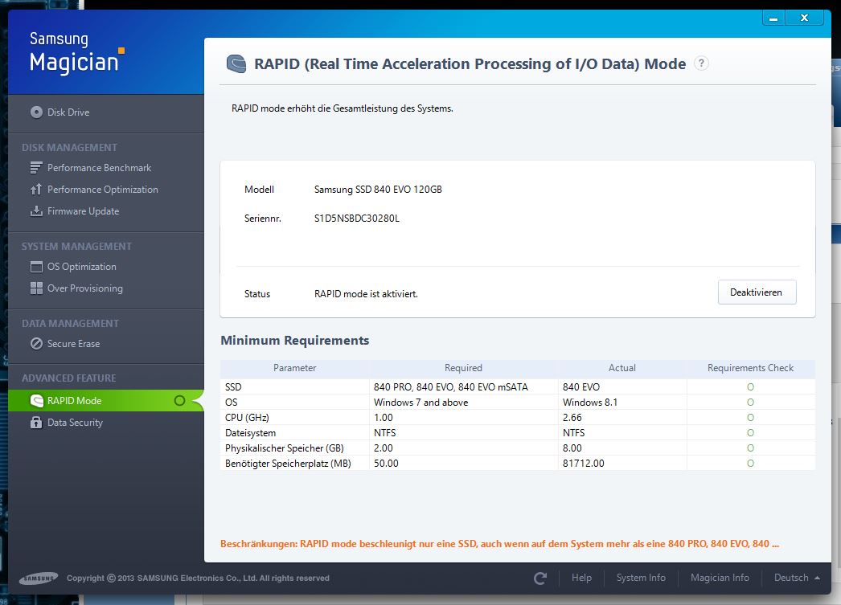The height and width of the screenshot is (605, 841).
Task: Click the Samsung Magician logo
Action: coord(76,52)
